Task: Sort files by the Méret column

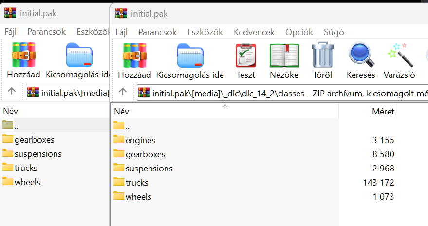Action: (x=383, y=112)
